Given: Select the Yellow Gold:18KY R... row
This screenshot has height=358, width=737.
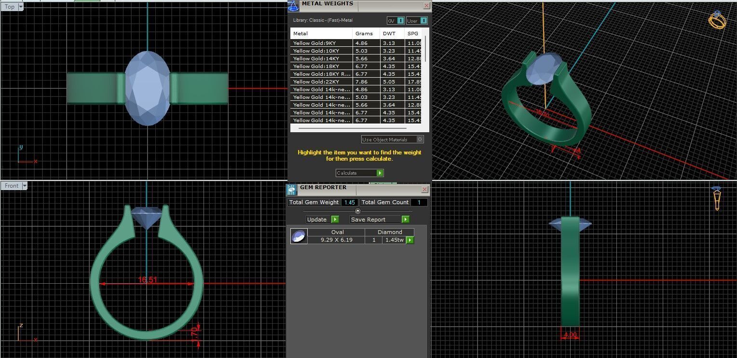Looking at the screenshot, I should click(x=357, y=74).
